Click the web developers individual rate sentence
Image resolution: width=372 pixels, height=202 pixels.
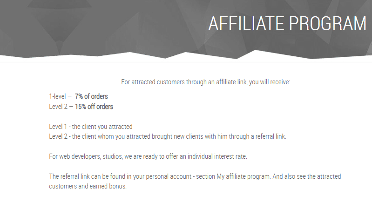[x=148, y=156]
